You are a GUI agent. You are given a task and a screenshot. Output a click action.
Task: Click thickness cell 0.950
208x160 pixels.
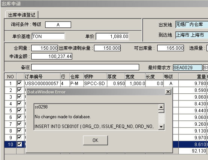[116, 83]
